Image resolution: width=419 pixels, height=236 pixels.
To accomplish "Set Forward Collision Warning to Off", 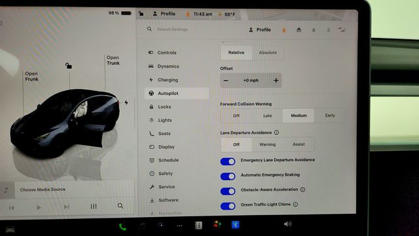I will pyautogui.click(x=236, y=115).
